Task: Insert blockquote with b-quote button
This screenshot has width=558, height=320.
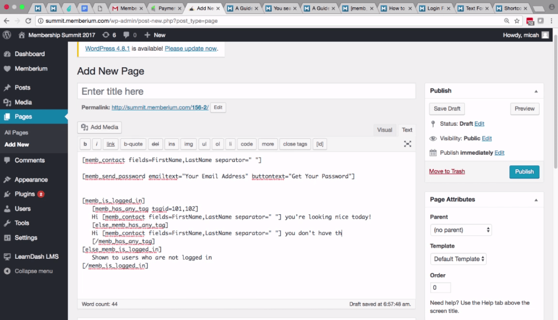Action: coord(133,144)
